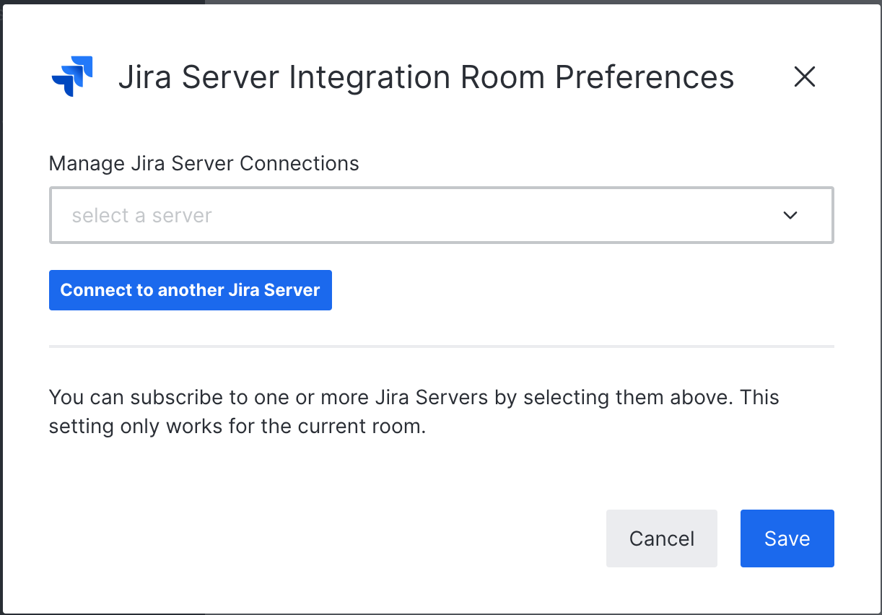Click the dialog title 'Jira Server Integration Room Preferences'

(426, 77)
